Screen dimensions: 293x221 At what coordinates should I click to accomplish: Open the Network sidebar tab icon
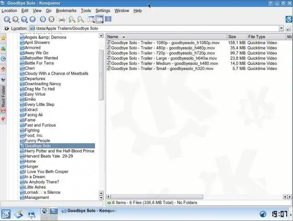tap(3, 49)
